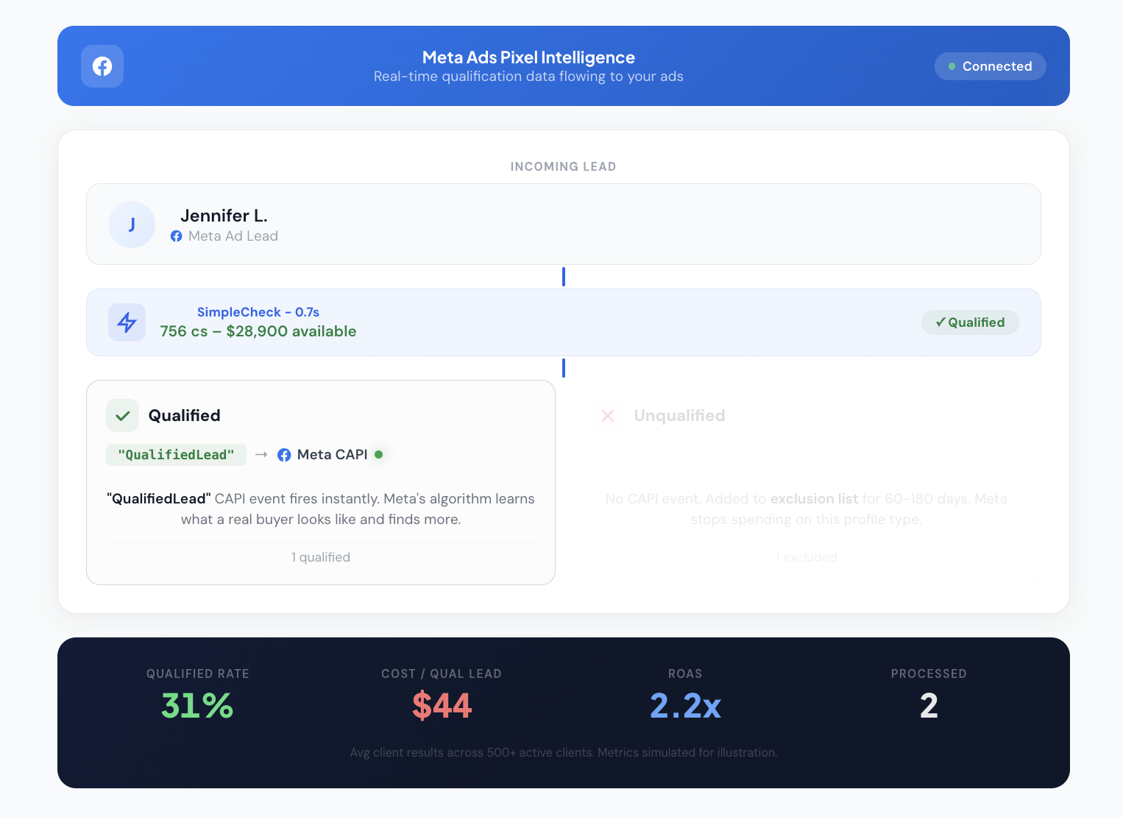The width and height of the screenshot is (1123, 817).
Task: Click the lightning bolt SimpleCheck icon
Action: click(x=127, y=322)
